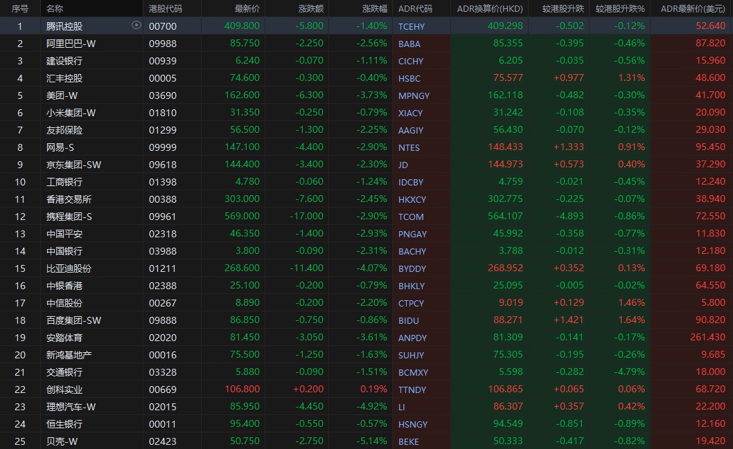
Task: Click ADR code MPNGY
Action: 414,95
